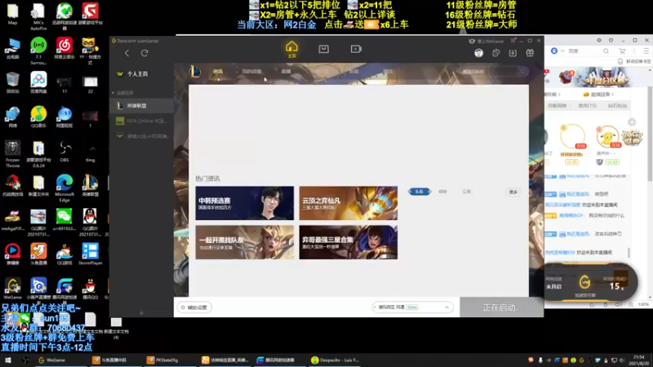Viewport: 653px width, 367px height.
Task: Refresh the WeGame page
Action: [144, 53]
